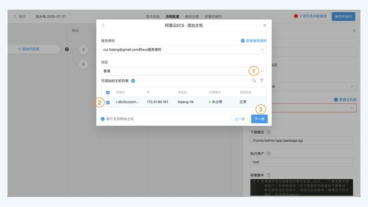This screenshot has height=207, width=368.
Task: Close the 阿里云ECS add host dialog
Action: click(x=265, y=25)
